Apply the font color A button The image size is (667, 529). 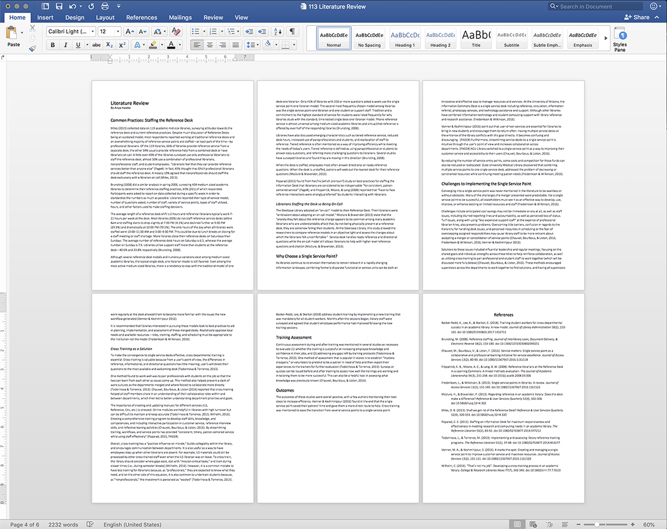pos(171,45)
